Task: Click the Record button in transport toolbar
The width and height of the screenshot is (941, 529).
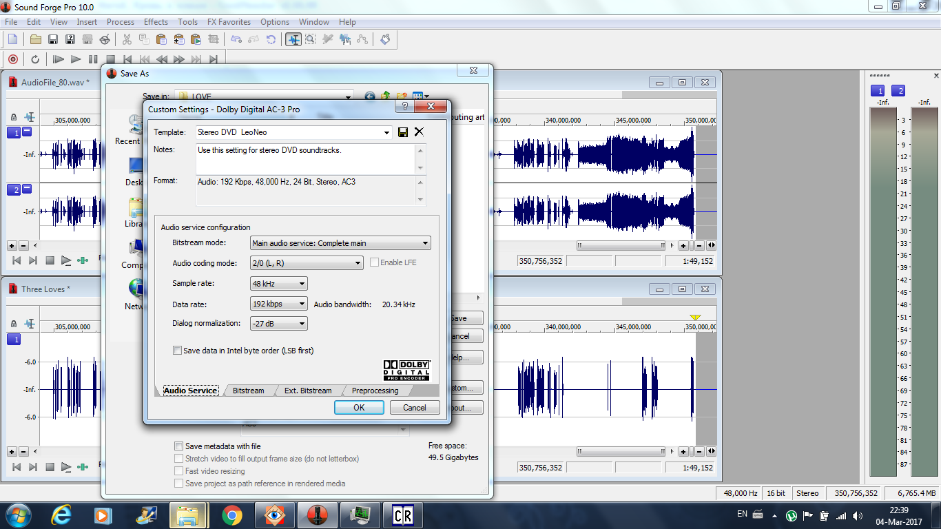Action: [x=12, y=59]
